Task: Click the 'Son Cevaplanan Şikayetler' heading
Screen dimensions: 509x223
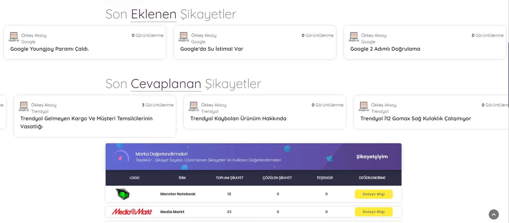Action: (183, 84)
